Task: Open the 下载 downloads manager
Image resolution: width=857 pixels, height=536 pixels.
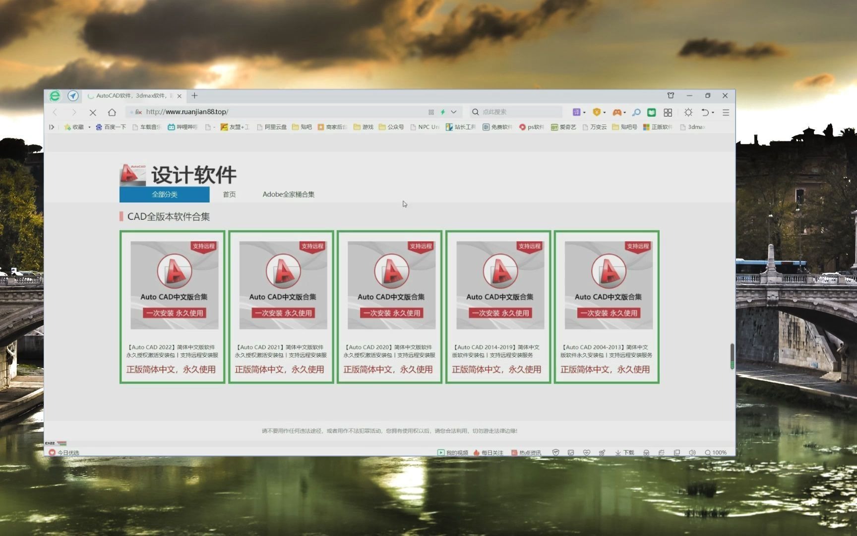Action: click(625, 453)
